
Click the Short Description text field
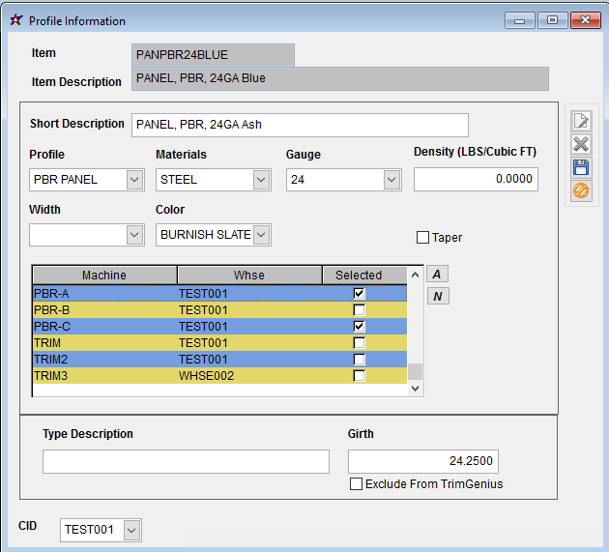tap(300, 125)
